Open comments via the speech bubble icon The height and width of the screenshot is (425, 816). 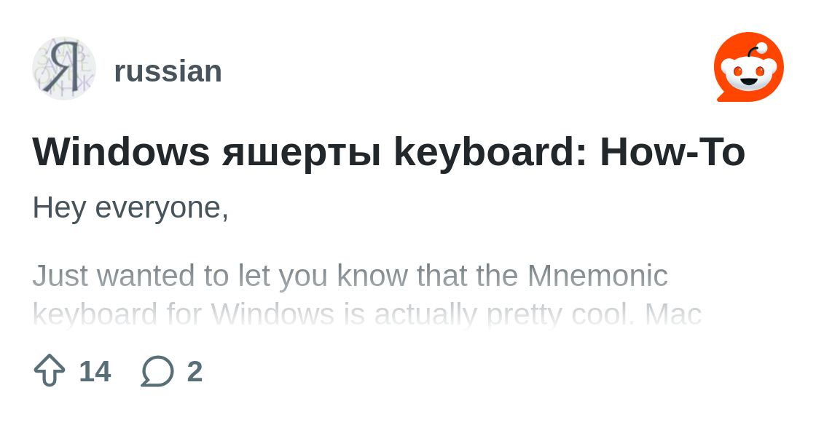pos(157,370)
